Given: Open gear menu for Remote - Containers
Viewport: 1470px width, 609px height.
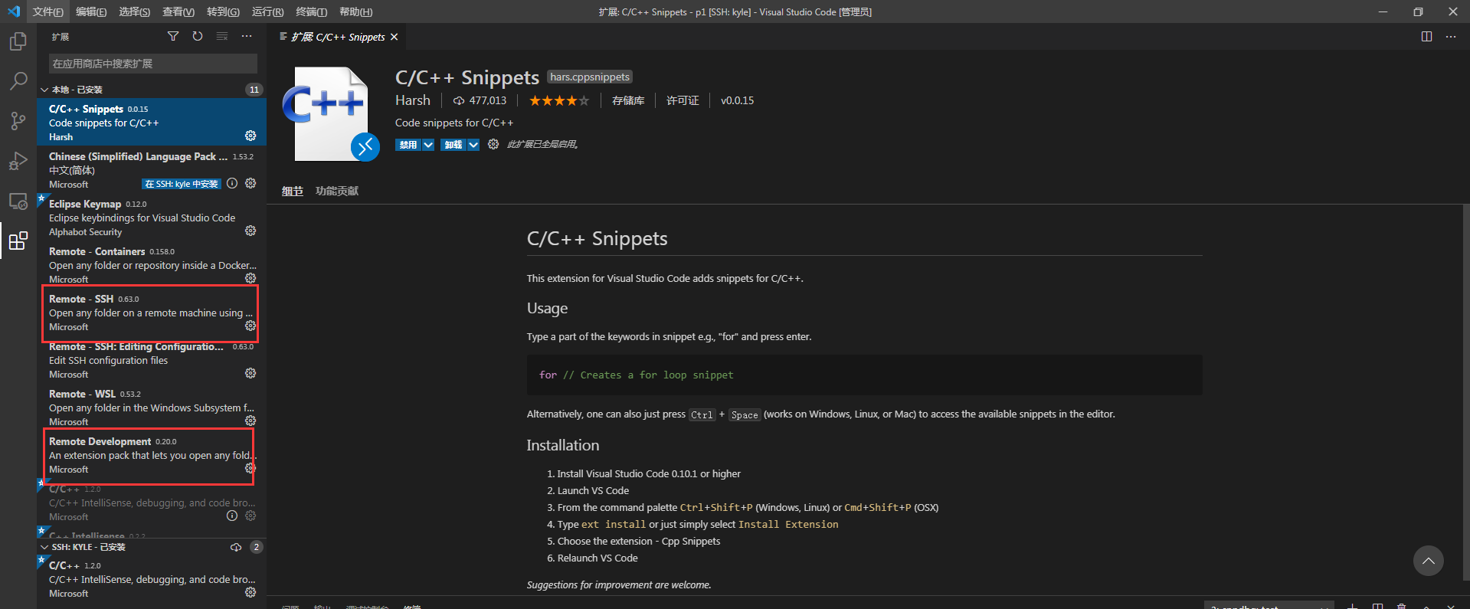Looking at the screenshot, I should click(x=250, y=278).
